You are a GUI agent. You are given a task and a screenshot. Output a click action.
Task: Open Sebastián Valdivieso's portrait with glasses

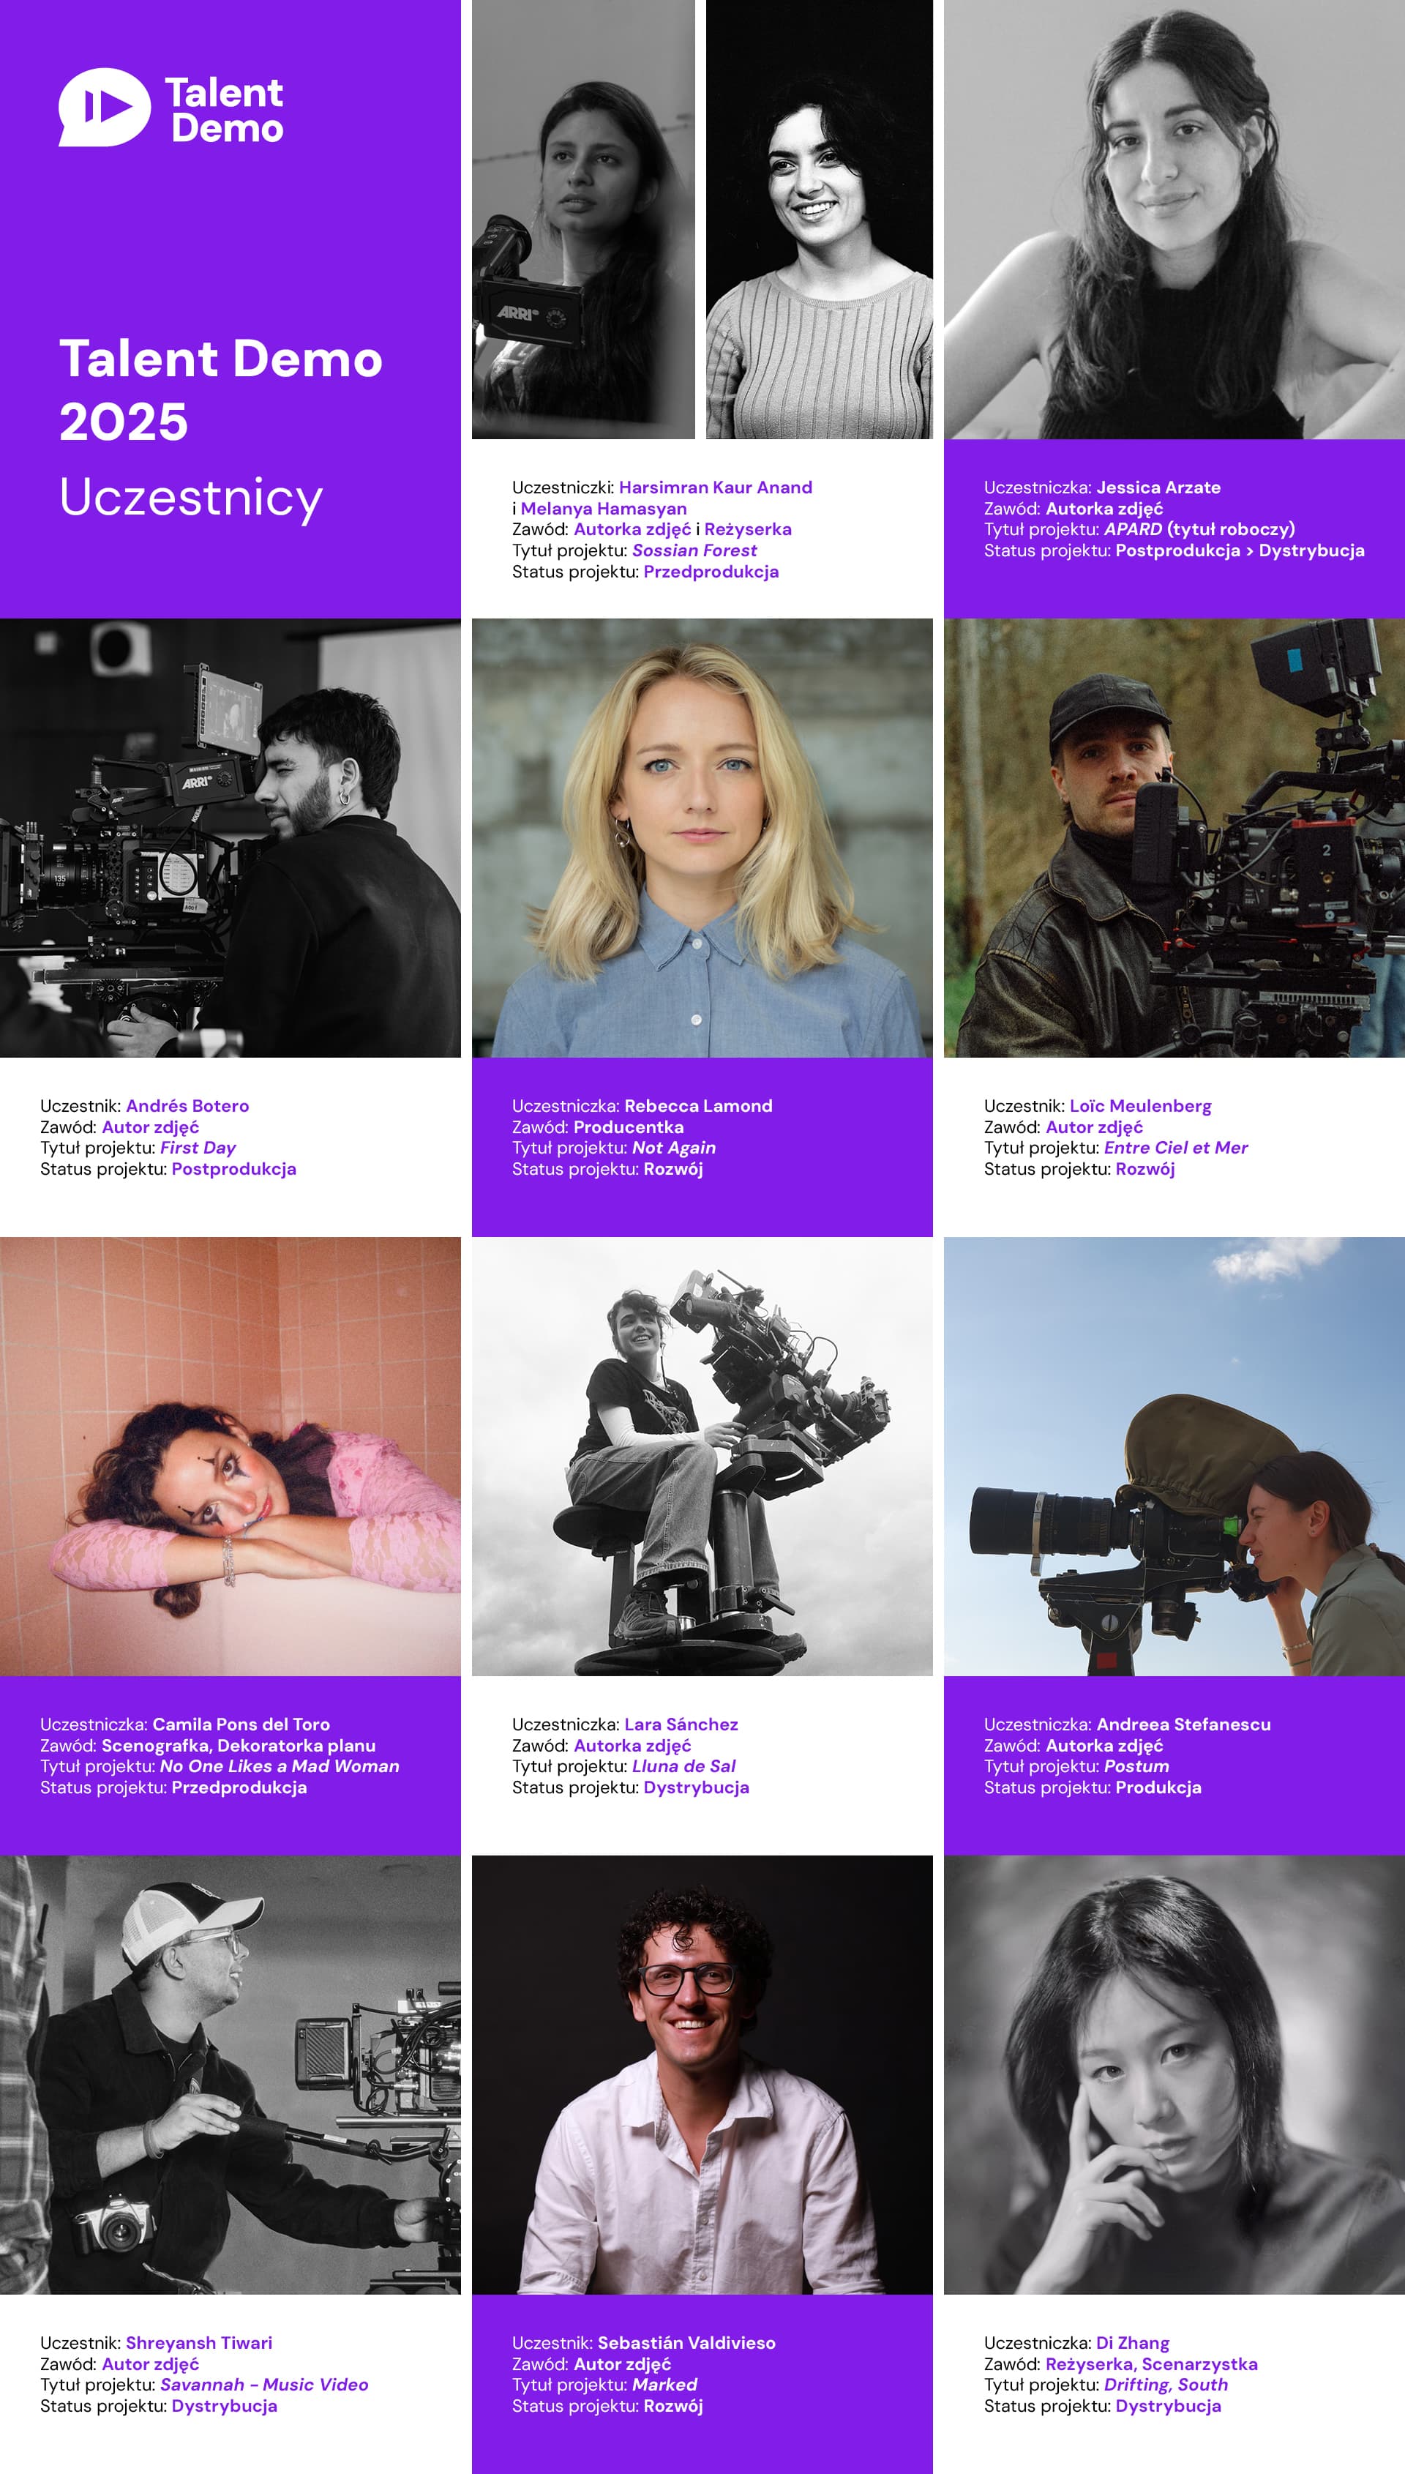pos(702,2074)
